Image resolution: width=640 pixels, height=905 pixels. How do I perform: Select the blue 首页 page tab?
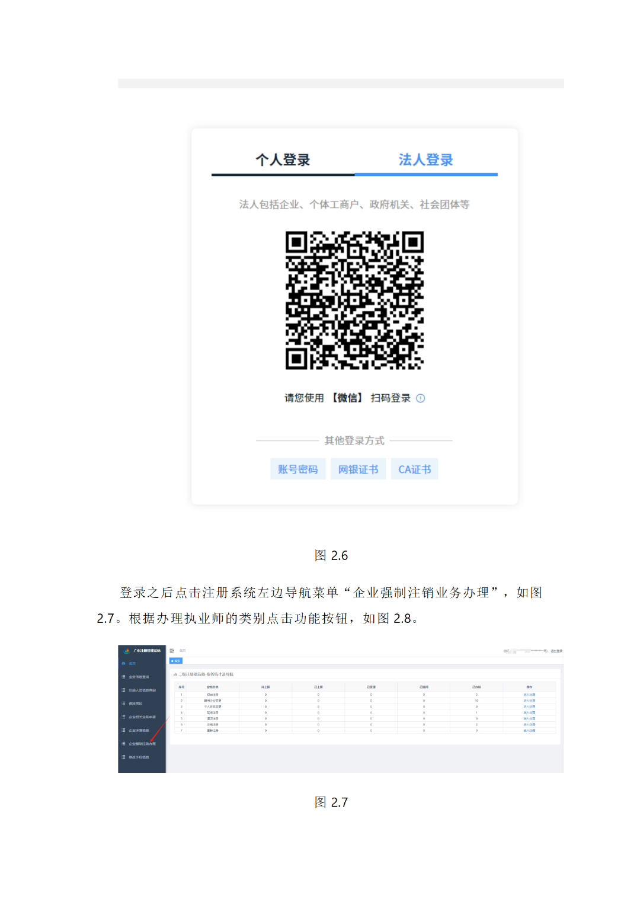tap(176, 661)
